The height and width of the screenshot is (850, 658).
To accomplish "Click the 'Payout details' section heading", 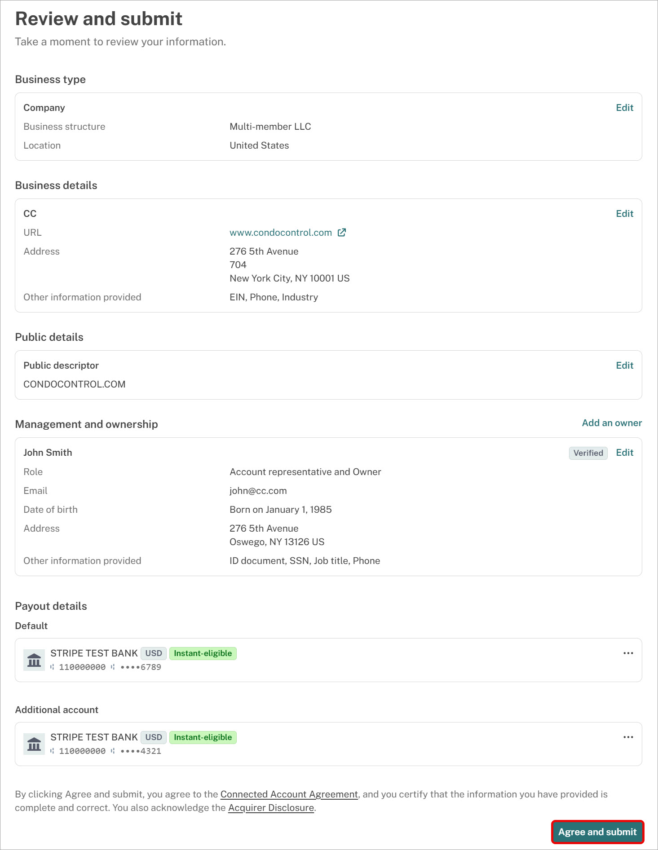I will [x=51, y=606].
